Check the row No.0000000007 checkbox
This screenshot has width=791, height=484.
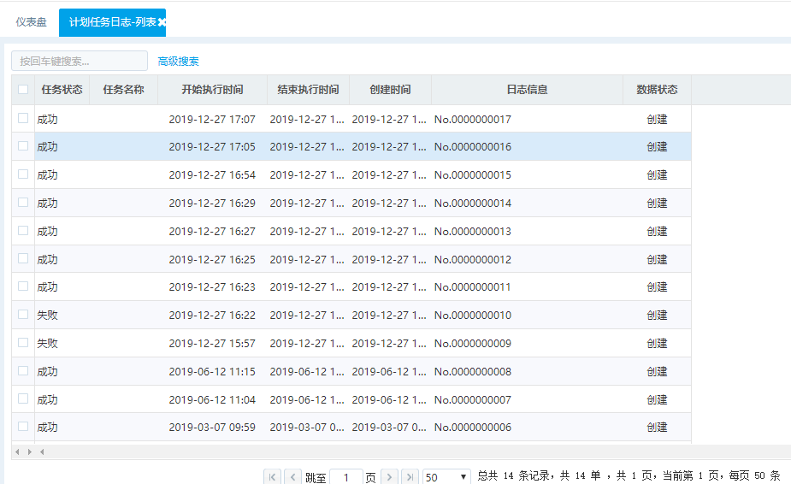23,398
